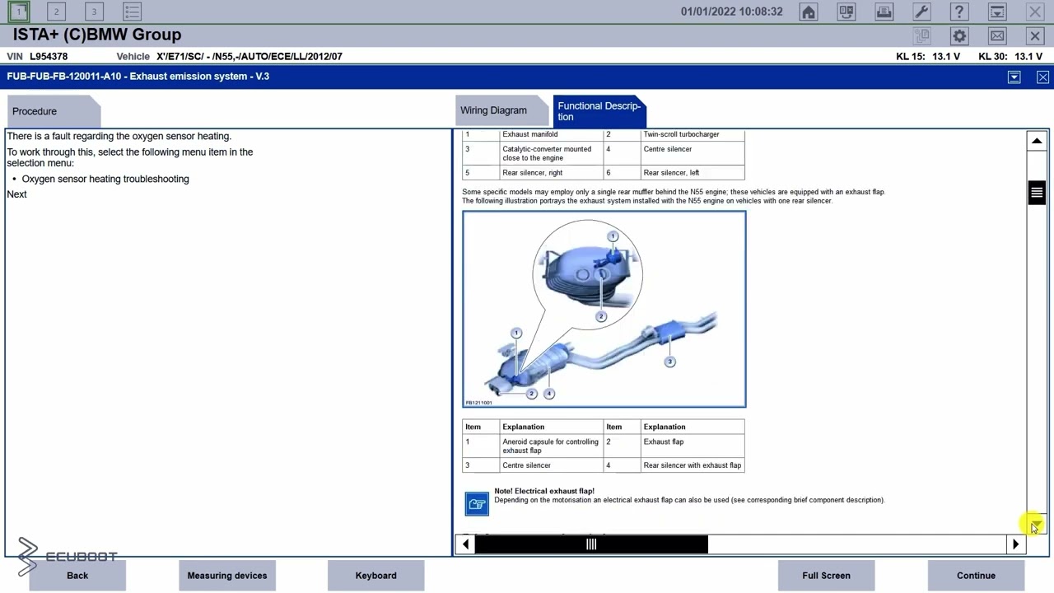Select 'Oxygen sensor heating troubleshooting' bullet text

click(105, 179)
